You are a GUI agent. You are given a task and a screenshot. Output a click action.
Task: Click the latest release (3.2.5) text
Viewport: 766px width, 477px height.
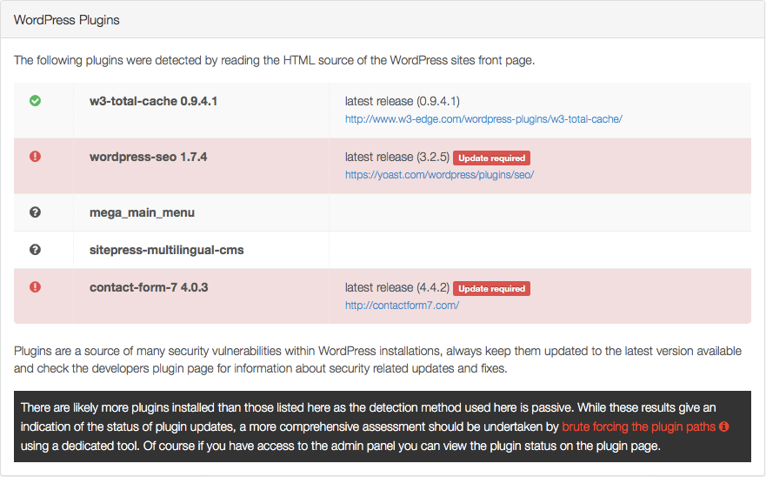[396, 157]
